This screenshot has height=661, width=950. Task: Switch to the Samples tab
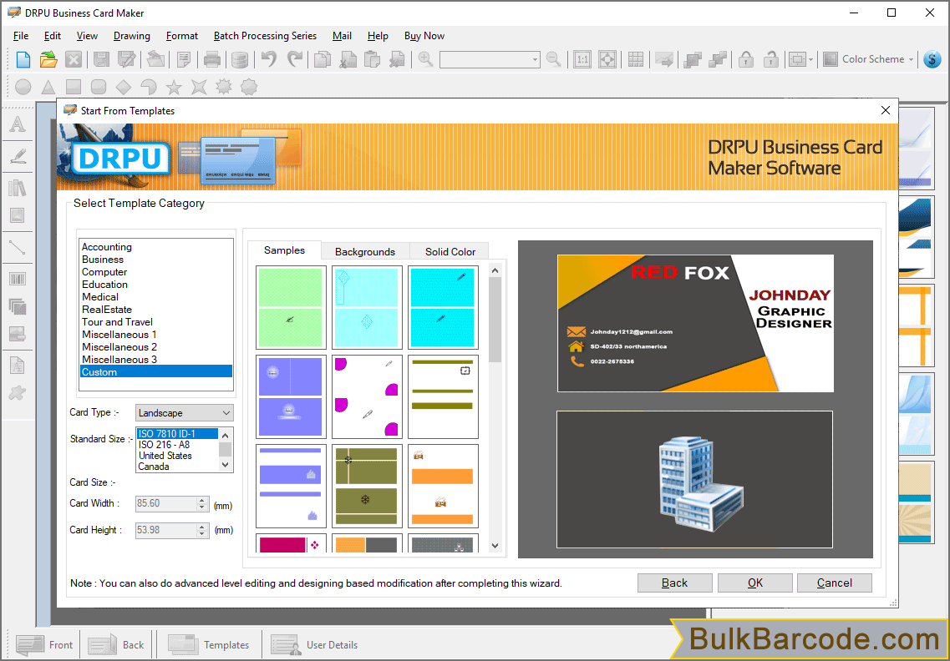(284, 250)
